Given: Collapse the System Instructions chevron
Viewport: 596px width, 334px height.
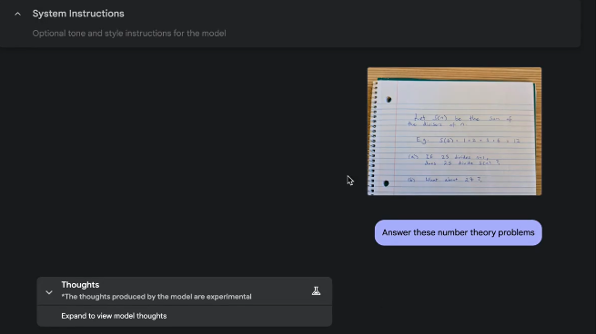Looking at the screenshot, I should tap(17, 14).
